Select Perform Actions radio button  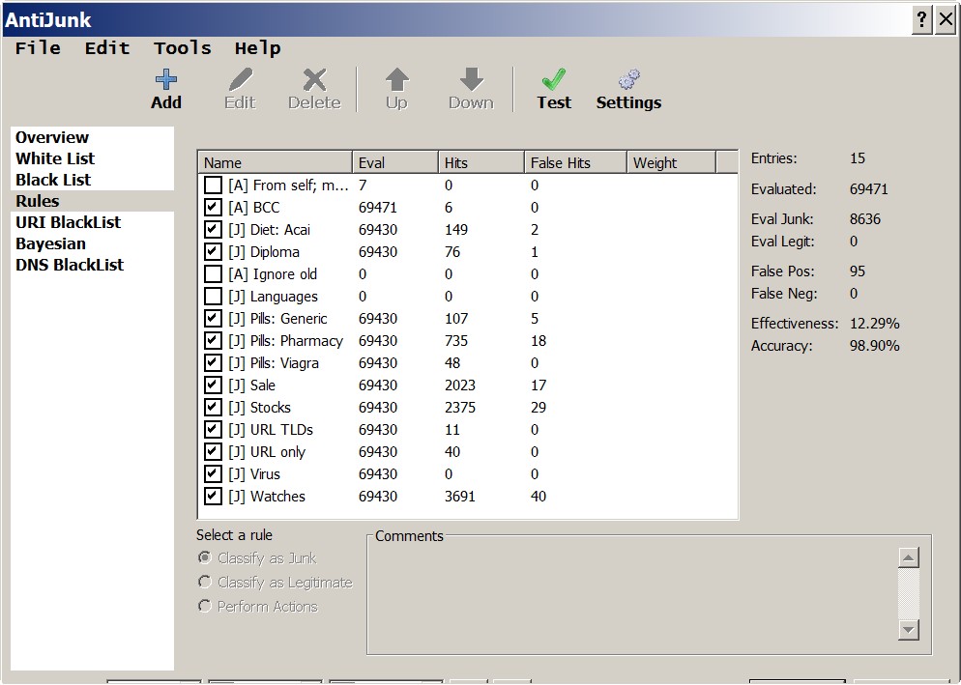(205, 606)
